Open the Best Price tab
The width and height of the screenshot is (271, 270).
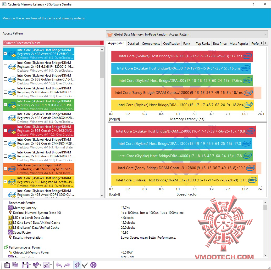(220, 44)
